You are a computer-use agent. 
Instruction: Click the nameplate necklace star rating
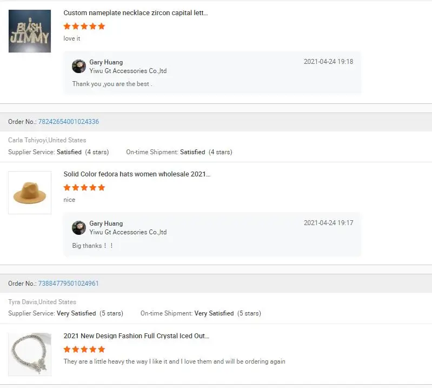pos(84,26)
